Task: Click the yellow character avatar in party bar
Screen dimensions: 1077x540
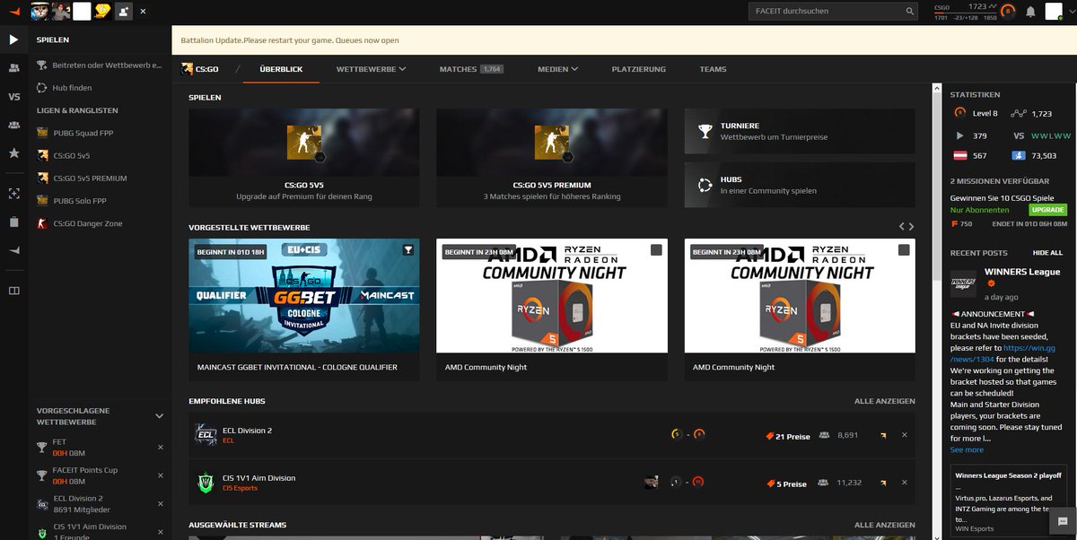Action: click(x=102, y=12)
